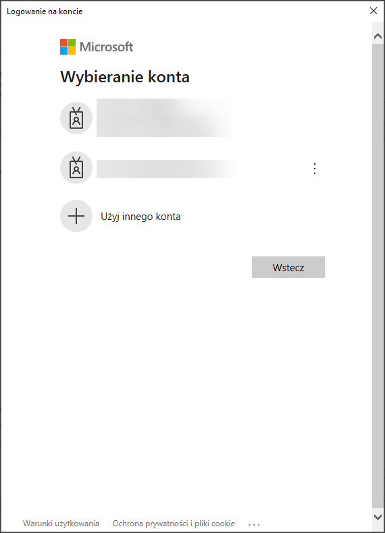Click the plus icon to add account

(x=76, y=216)
